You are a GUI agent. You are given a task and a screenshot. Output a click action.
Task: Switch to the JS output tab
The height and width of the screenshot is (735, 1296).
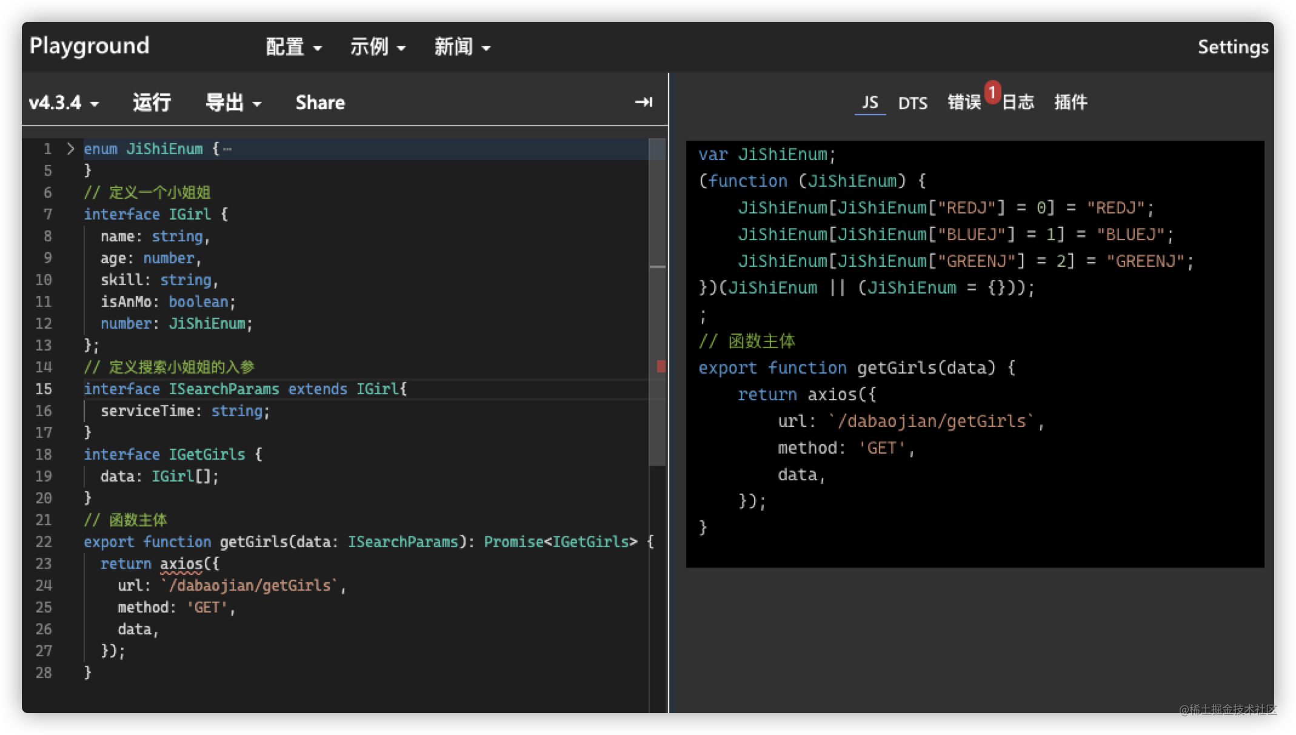(870, 102)
